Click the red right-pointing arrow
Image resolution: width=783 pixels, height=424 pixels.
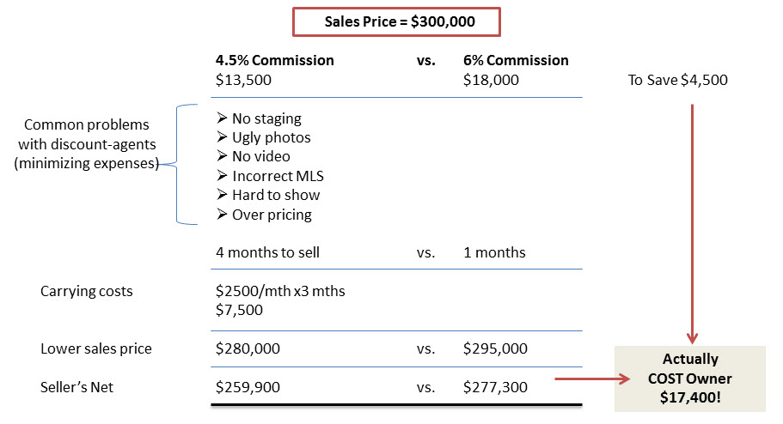593,379
